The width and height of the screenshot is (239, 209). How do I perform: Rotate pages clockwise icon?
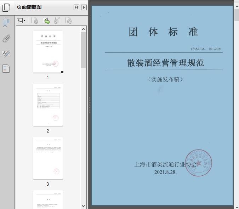pos(68,21)
